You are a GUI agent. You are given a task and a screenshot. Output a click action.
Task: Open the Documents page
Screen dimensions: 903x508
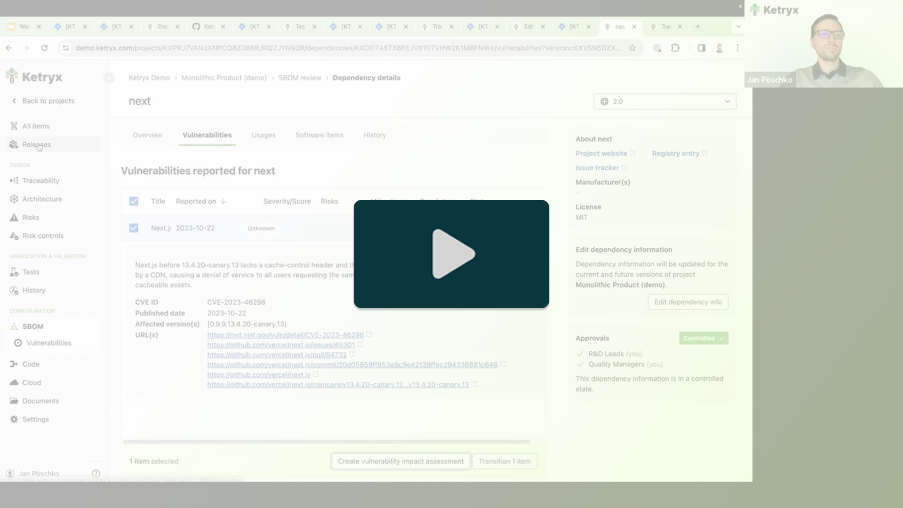pyautogui.click(x=40, y=401)
